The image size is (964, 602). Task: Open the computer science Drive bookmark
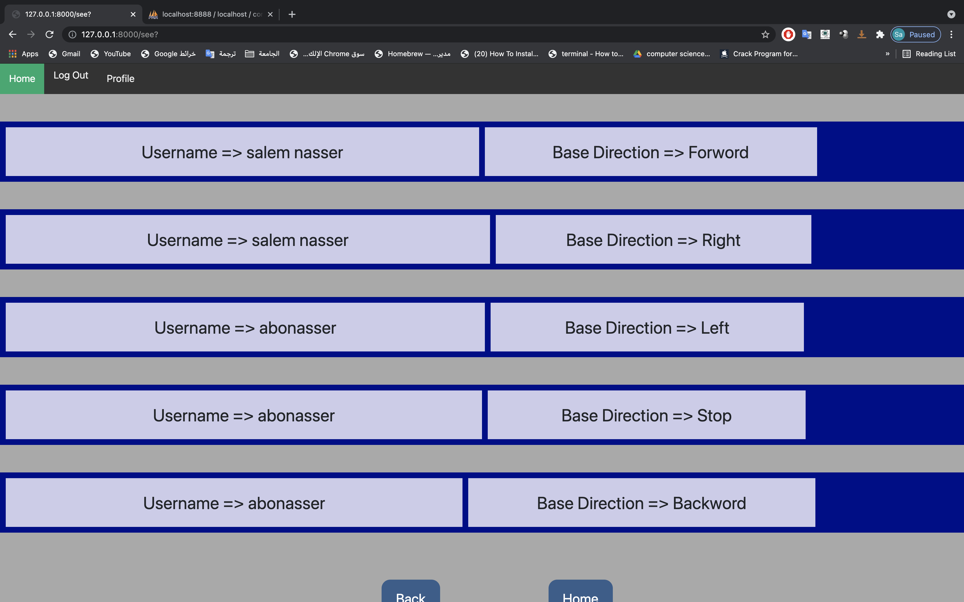pos(672,54)
